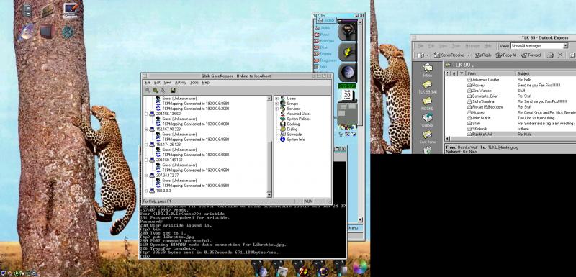The height and width of the screenshot is (277, 576).
Task: Open the Views Show All Messages dropdown
Action: pyautogui.click(x=566, y=46)
